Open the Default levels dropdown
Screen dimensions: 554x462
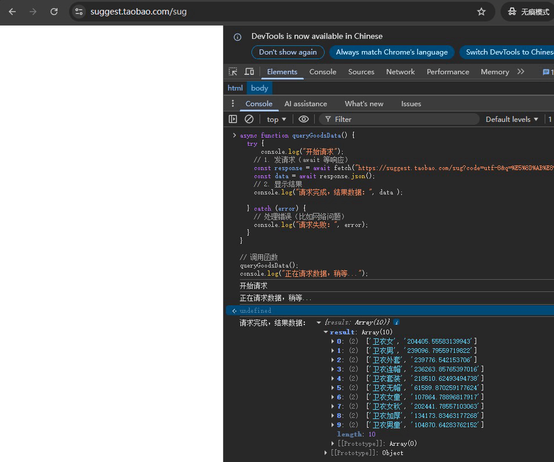[512, 119]
